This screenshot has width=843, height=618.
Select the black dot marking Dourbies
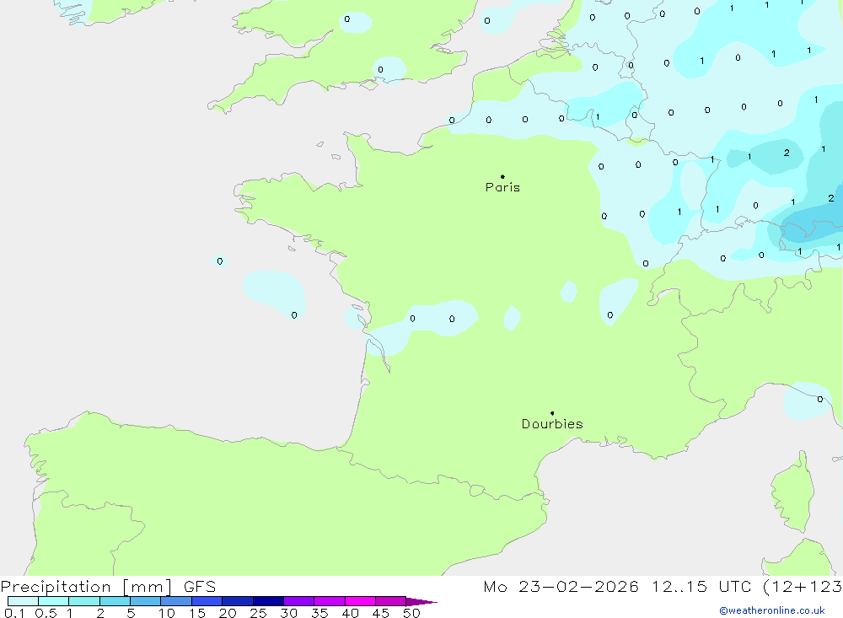pos(552,413)
